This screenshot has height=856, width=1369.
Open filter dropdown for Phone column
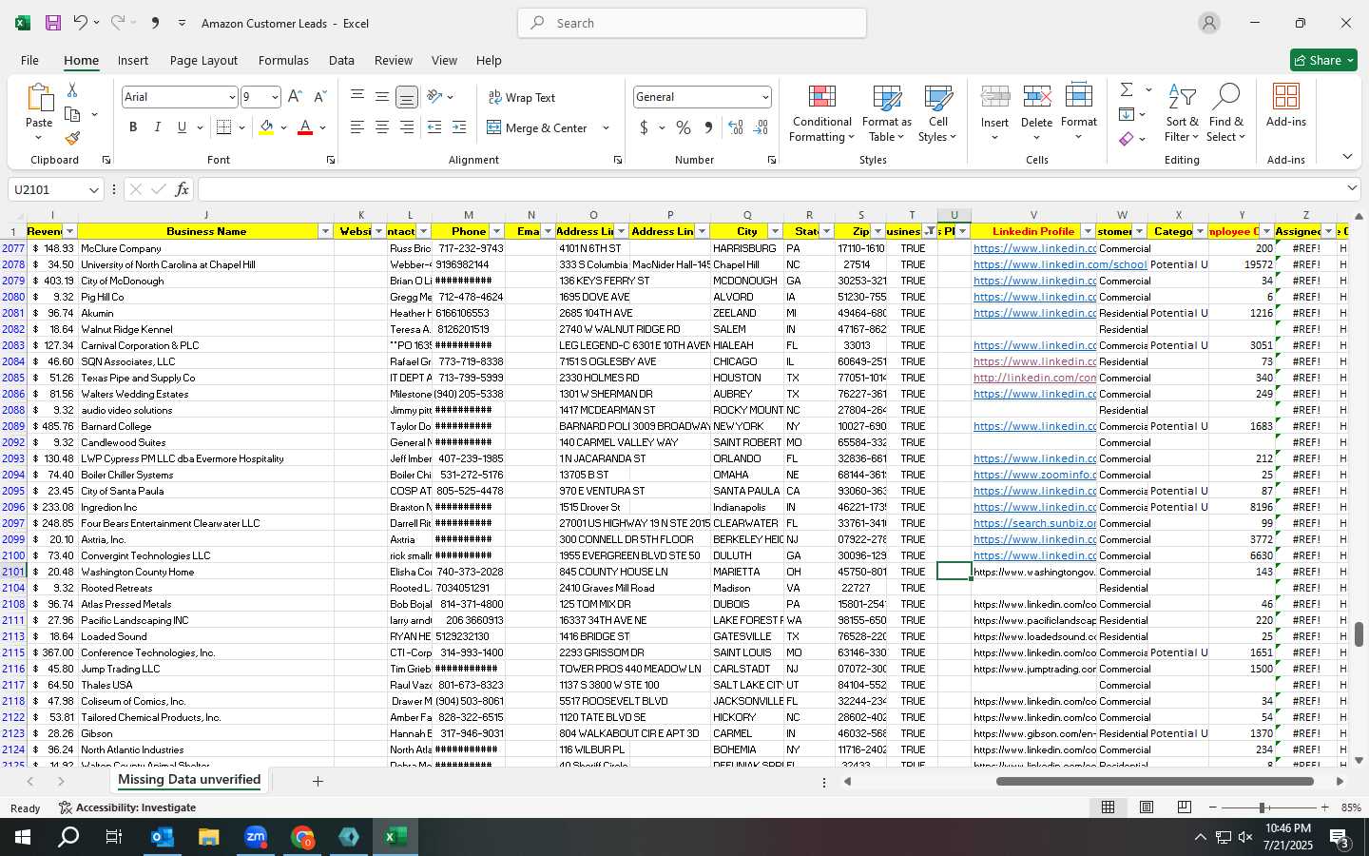click(495, 231)
